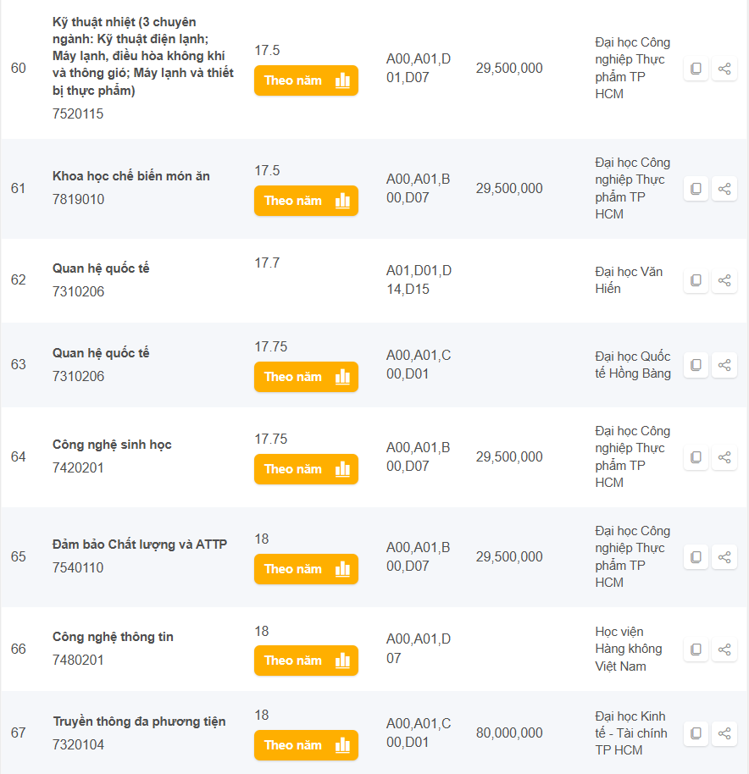Share row 65 Đảm bảo Chất lượng và ATTP
The height and width of the screenshot is (774, 749).
[x=724, y=557]
